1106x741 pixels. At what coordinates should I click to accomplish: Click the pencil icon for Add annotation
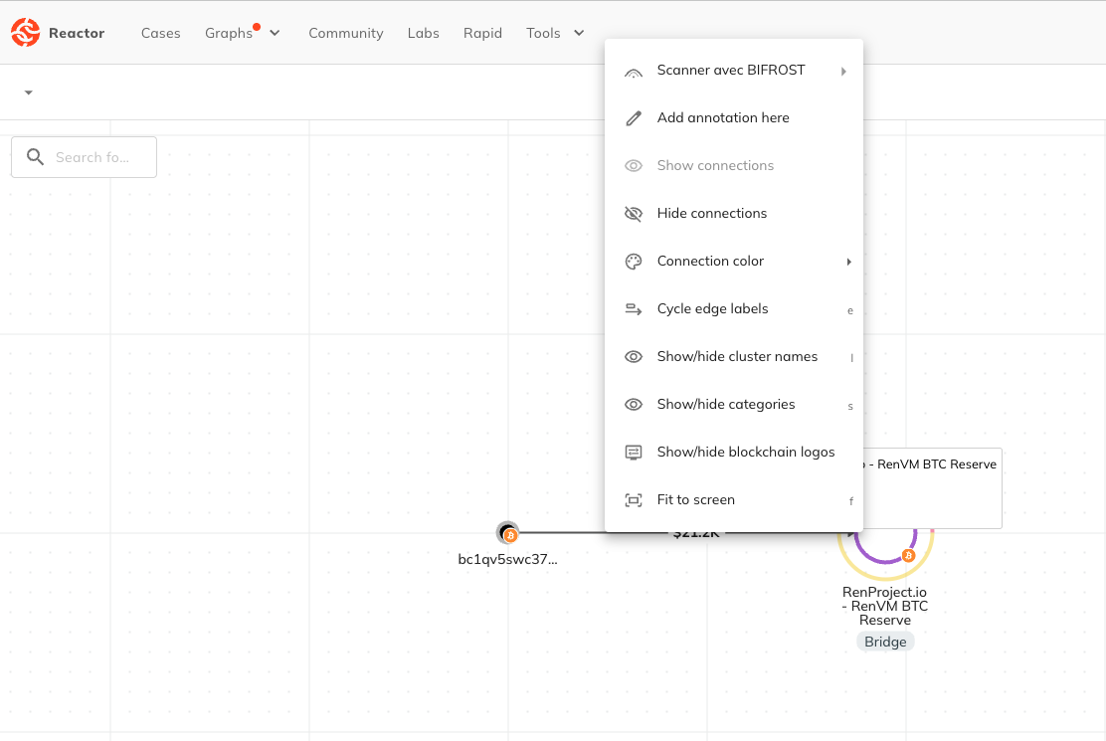coord(634,117)
